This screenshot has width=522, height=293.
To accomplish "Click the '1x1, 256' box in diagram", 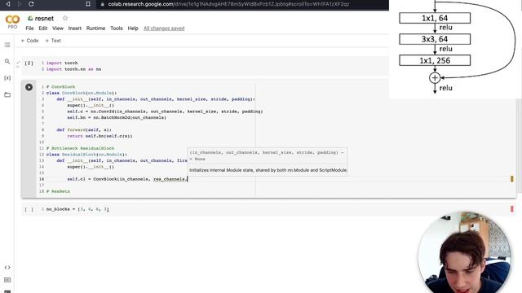I will [435, 60].
